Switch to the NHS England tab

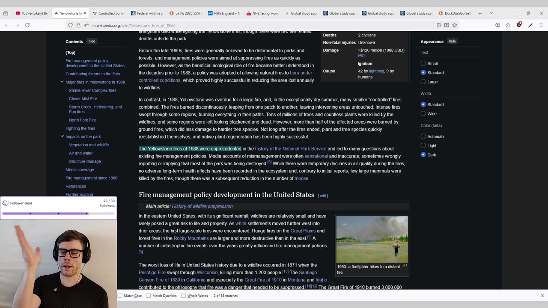pyautogui.click(x=223, y=13)
